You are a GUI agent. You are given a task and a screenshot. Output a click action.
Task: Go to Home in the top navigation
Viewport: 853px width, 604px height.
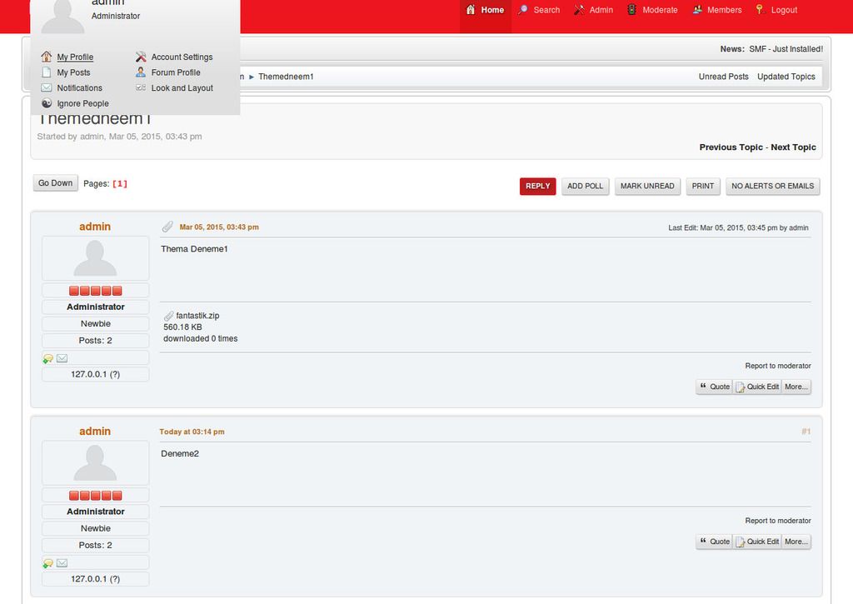pos(486,10)
